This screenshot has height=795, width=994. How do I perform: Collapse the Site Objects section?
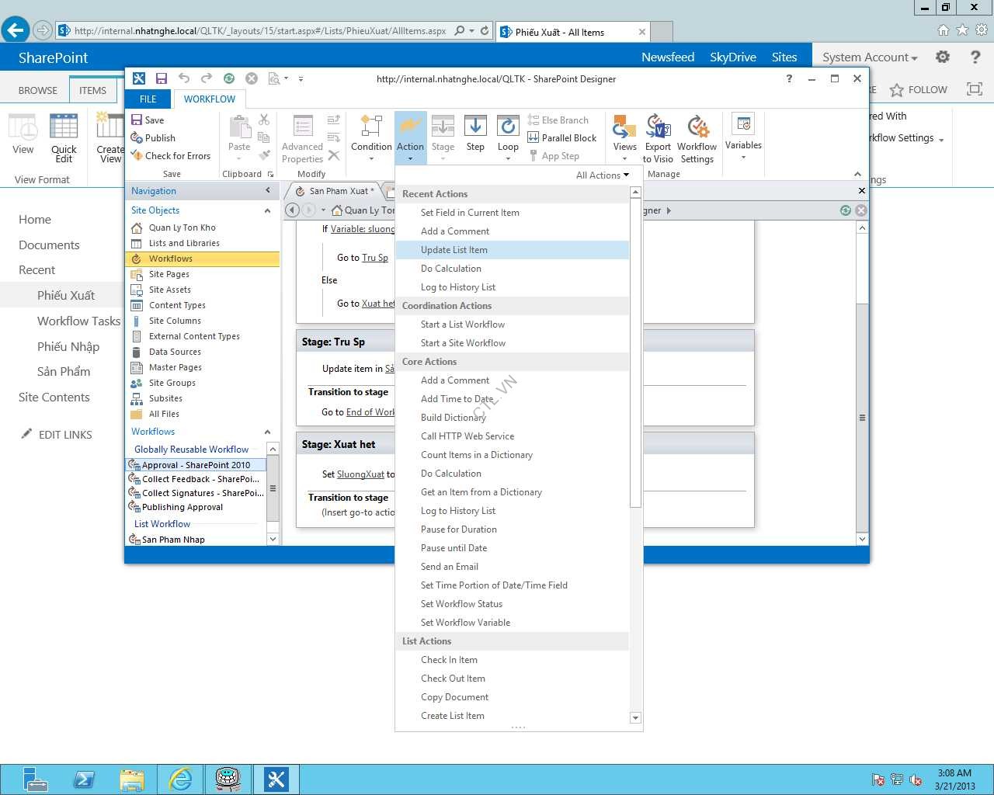click(x=267, y=210)
